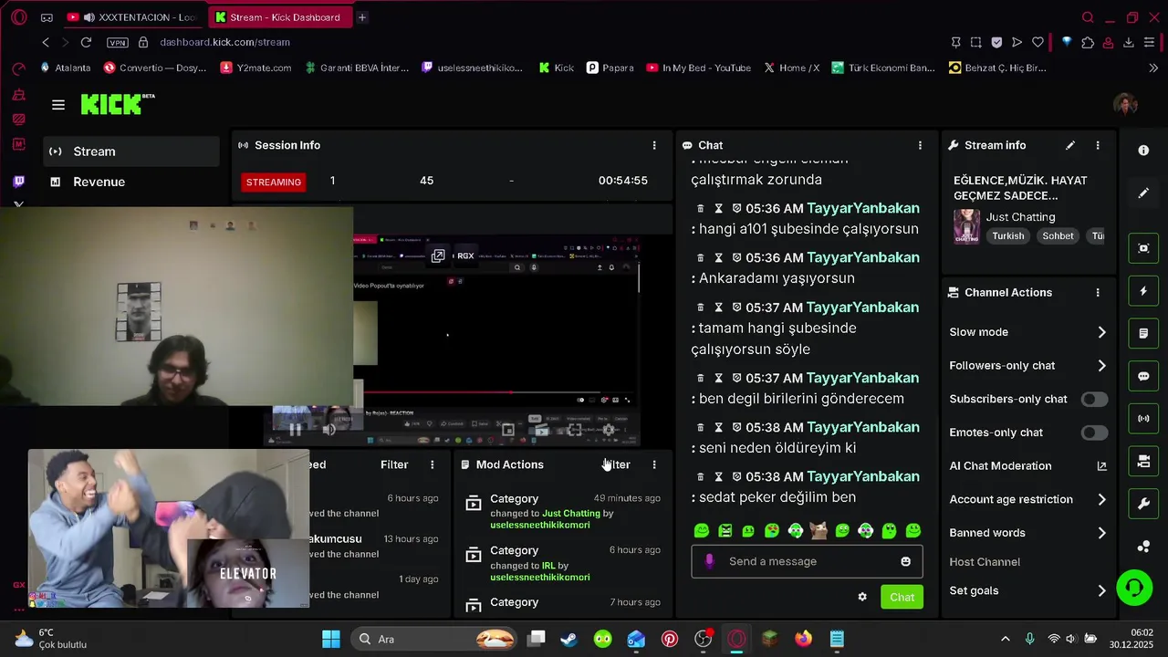Ban user on 'Ankaradamı yaşıyorsun' message

[x=736, y=257]
